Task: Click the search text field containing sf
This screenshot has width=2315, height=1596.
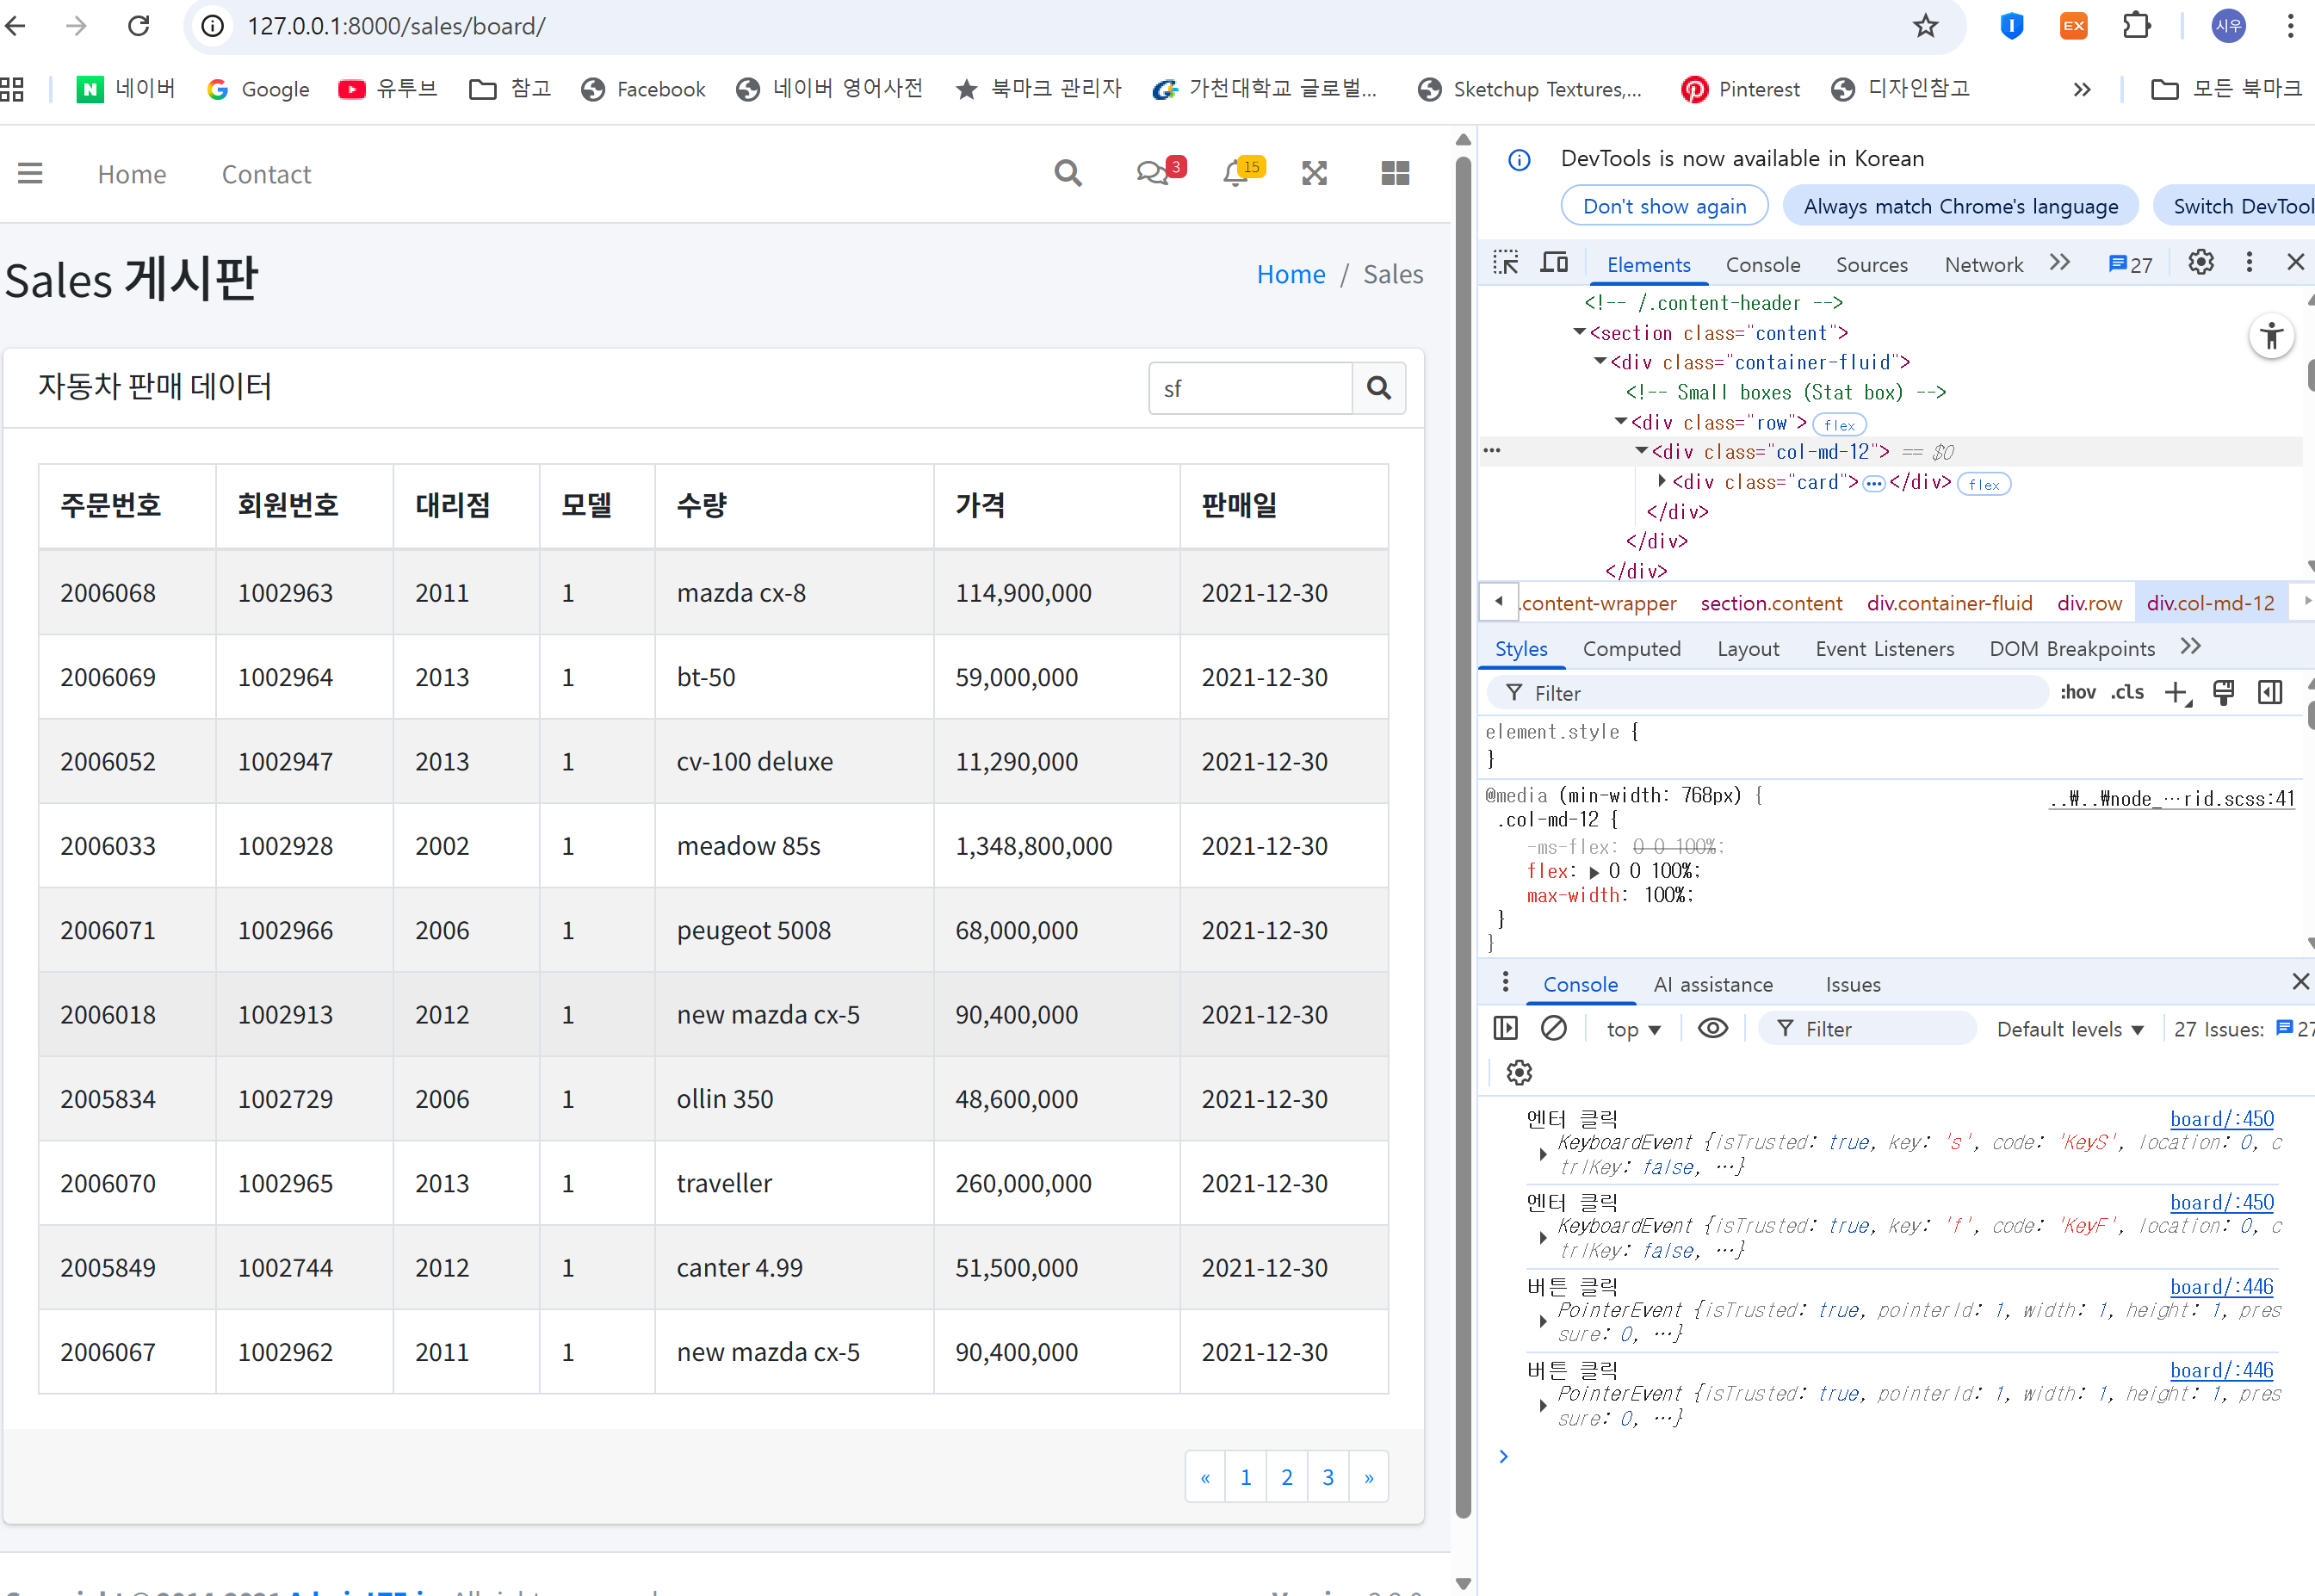Action: click(1250, 388)
